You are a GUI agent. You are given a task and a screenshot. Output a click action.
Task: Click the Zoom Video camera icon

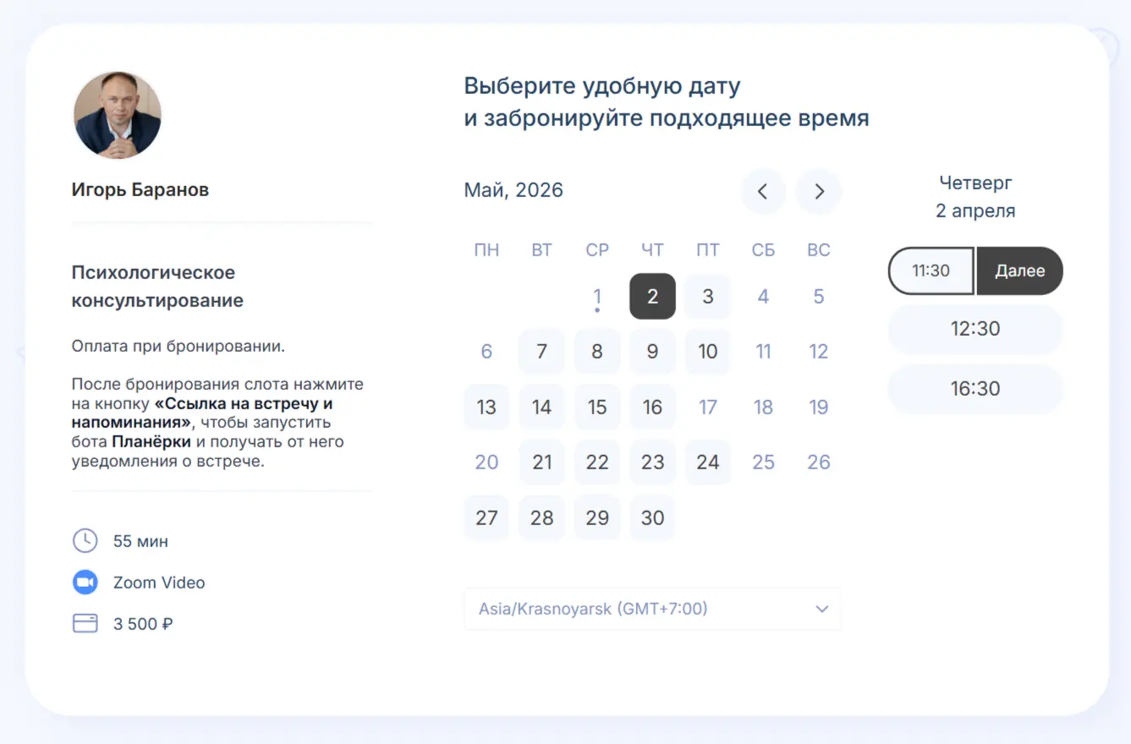(85, 583)
